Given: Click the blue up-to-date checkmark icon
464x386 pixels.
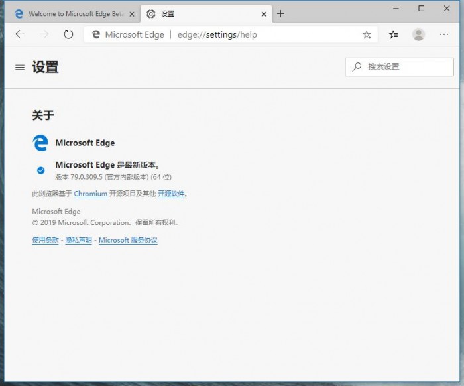Looking at the screenshot, I should [41, 170].
